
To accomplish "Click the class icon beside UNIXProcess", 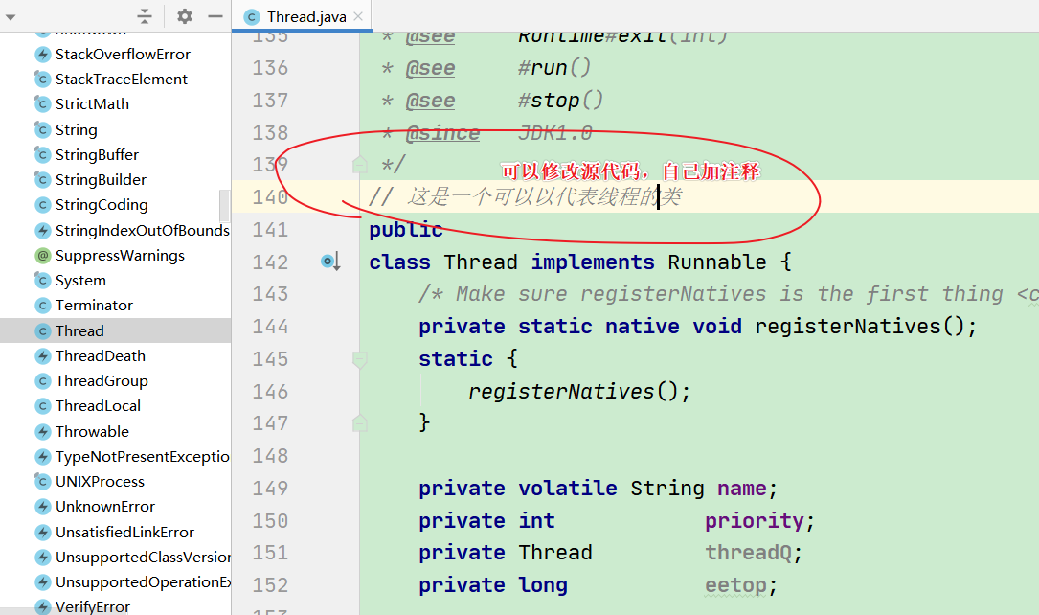I will (x=42, y=482).
